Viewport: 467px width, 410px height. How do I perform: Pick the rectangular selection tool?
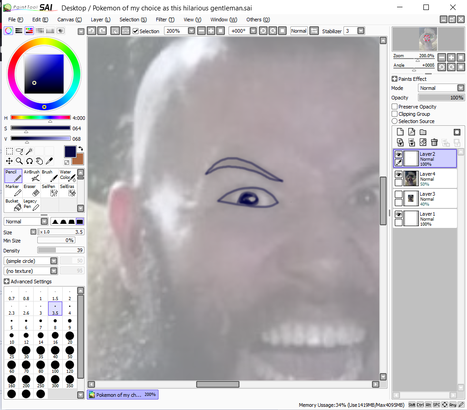tap(9, 151)
